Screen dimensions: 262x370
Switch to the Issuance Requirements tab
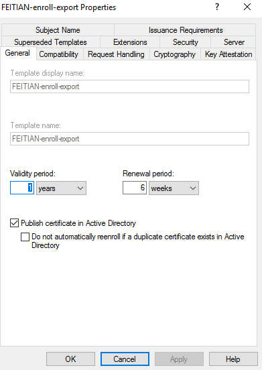coord(186,30)
